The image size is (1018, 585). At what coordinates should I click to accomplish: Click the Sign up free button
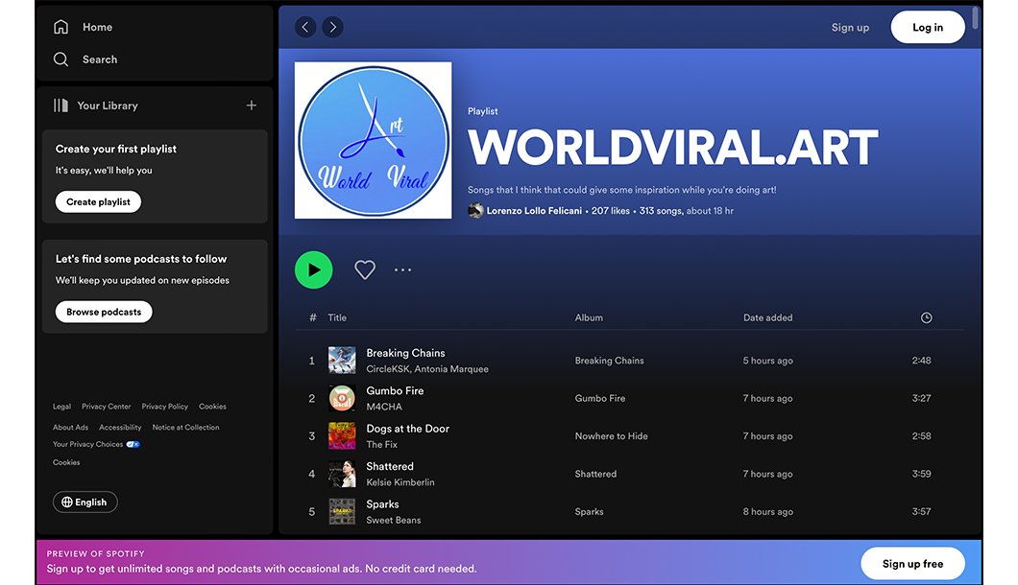point(912,564)
